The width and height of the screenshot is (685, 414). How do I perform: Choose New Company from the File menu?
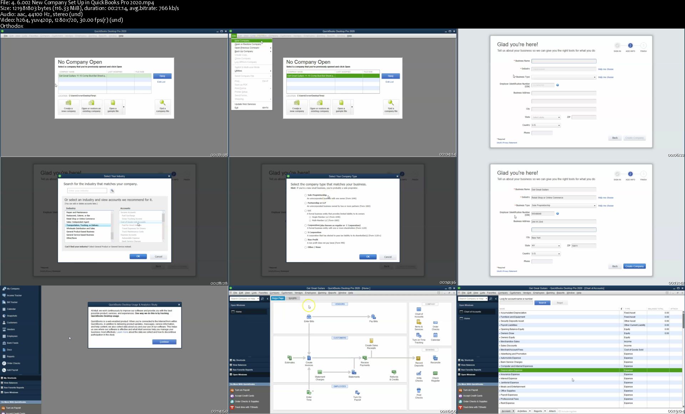252,41
